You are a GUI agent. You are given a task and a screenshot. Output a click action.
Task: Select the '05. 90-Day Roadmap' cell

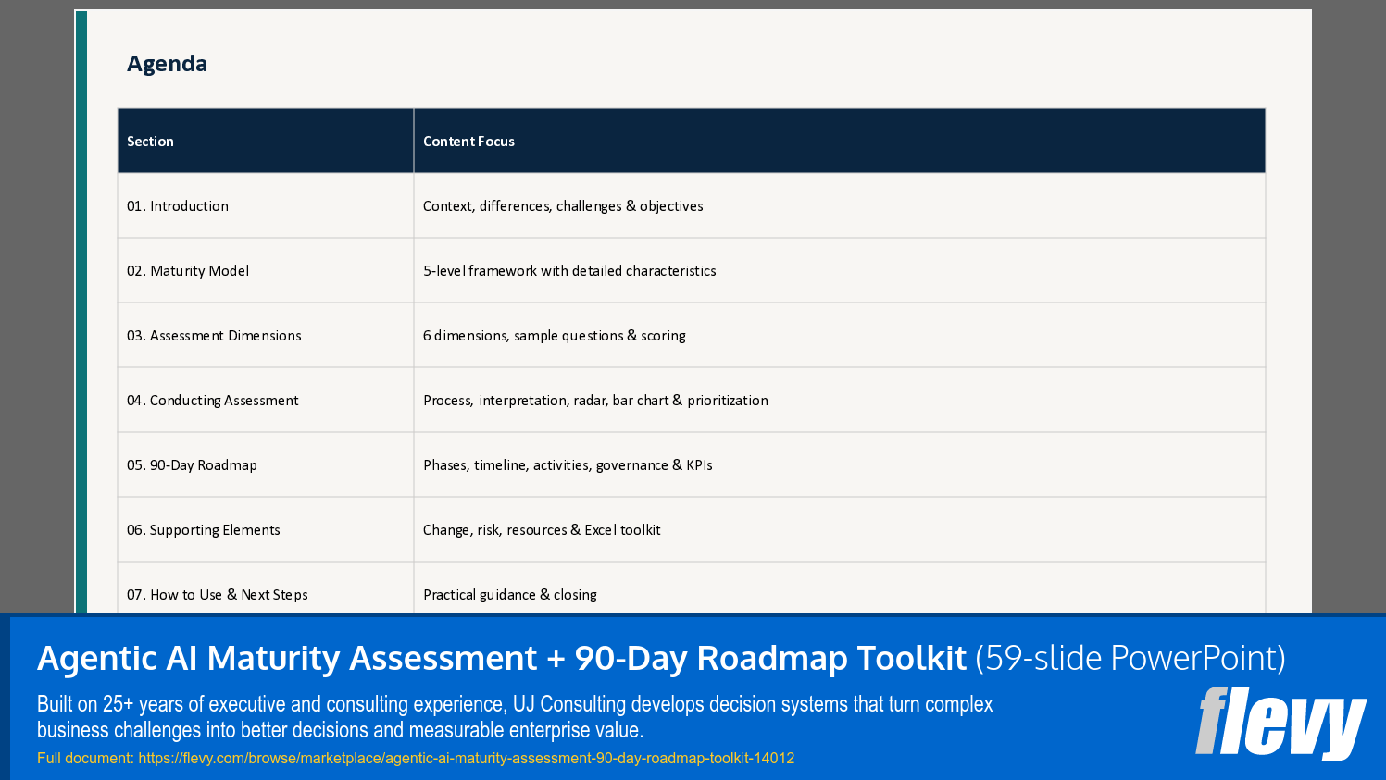click(x=266, y=464)
